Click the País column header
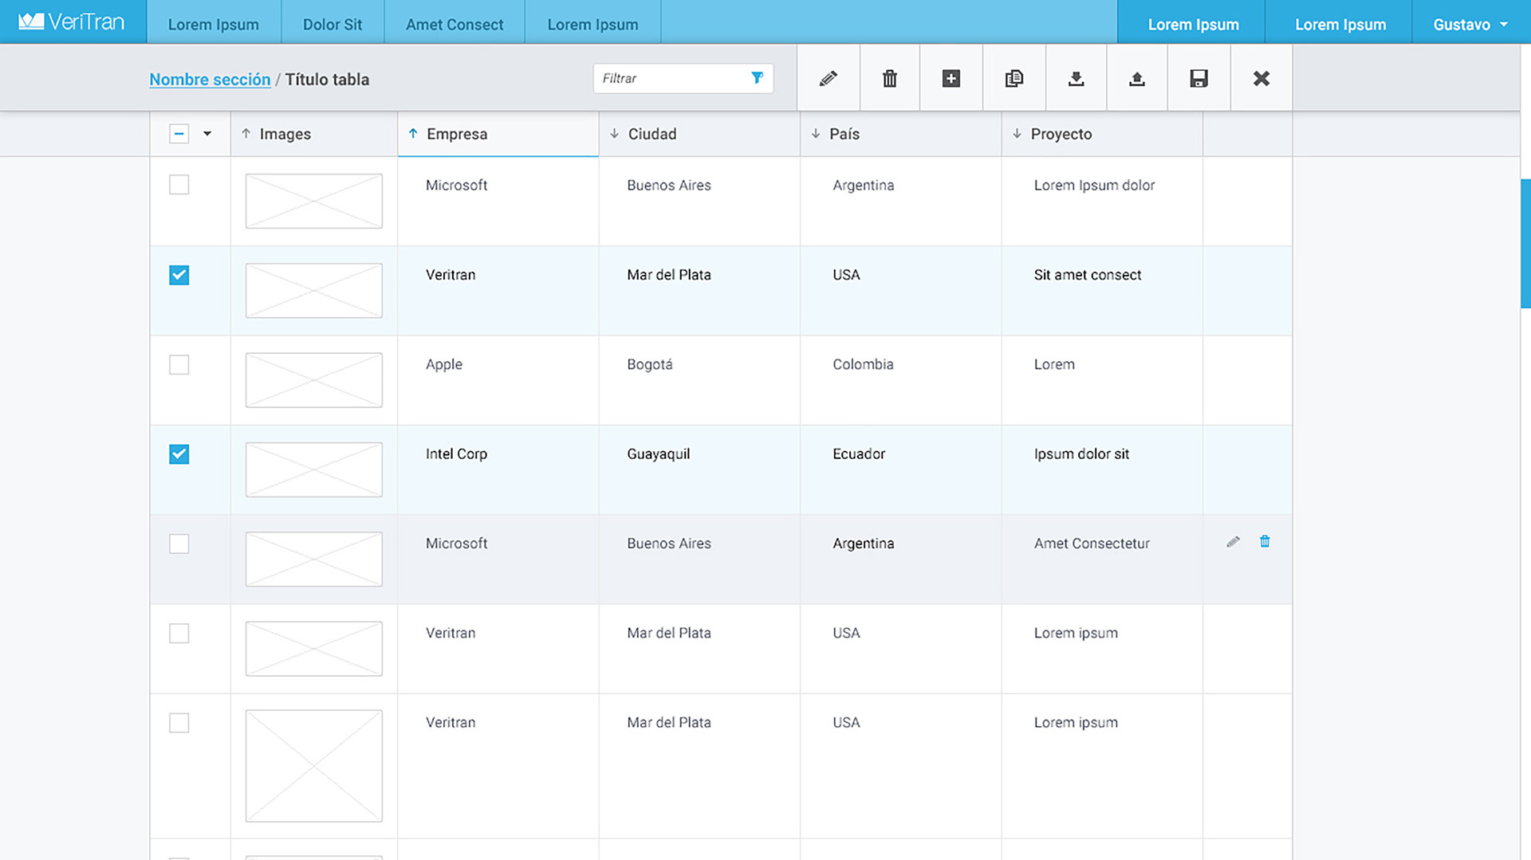1531x860 pixels. tap(901, 134)
